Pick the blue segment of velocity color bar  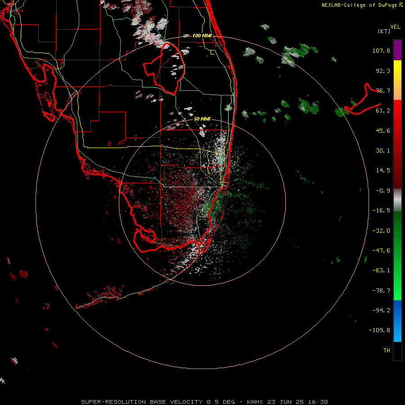[397, 321]
